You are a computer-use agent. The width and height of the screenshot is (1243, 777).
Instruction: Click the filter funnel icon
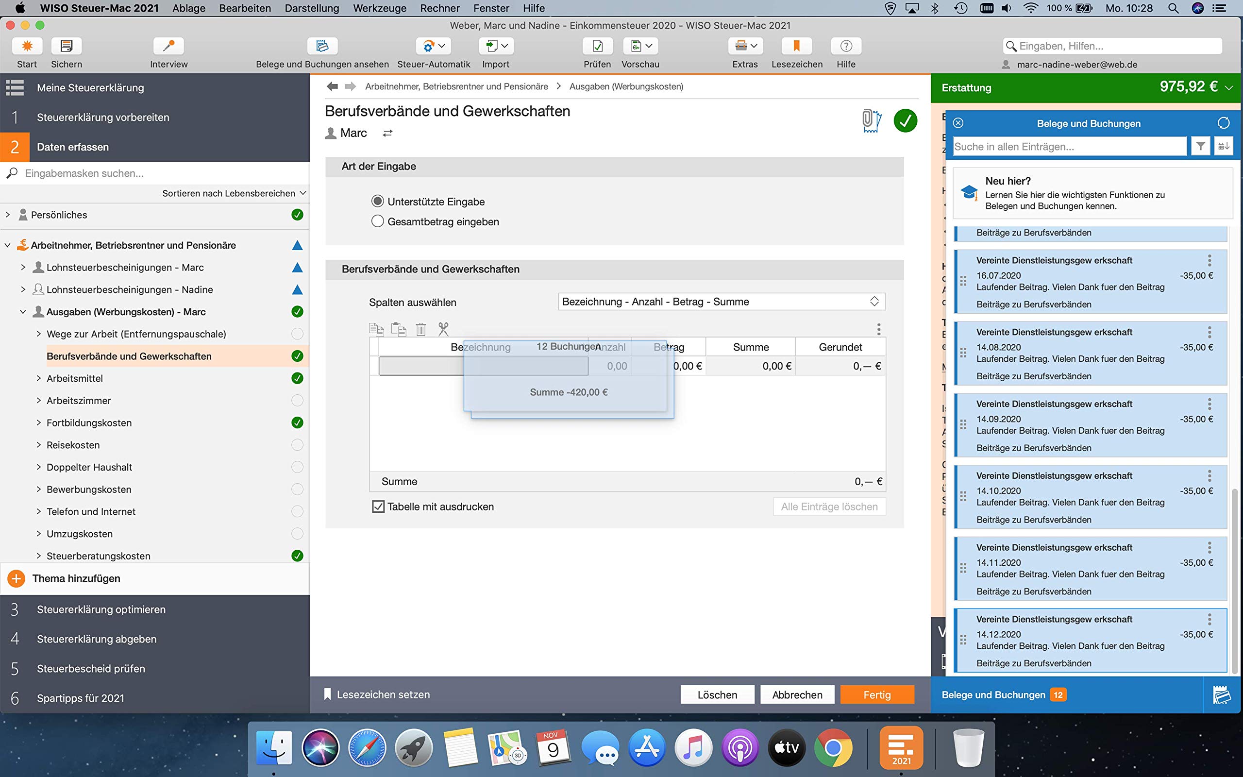pos(1200,147)
